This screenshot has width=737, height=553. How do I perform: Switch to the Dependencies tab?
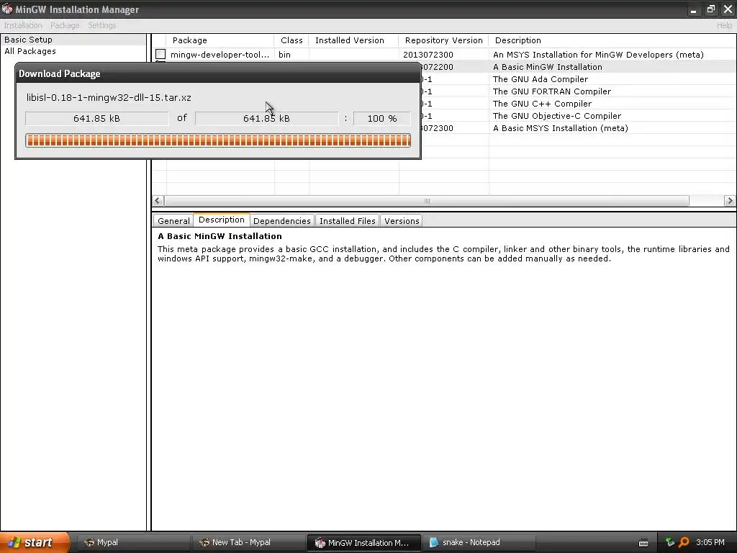(281, 221)
